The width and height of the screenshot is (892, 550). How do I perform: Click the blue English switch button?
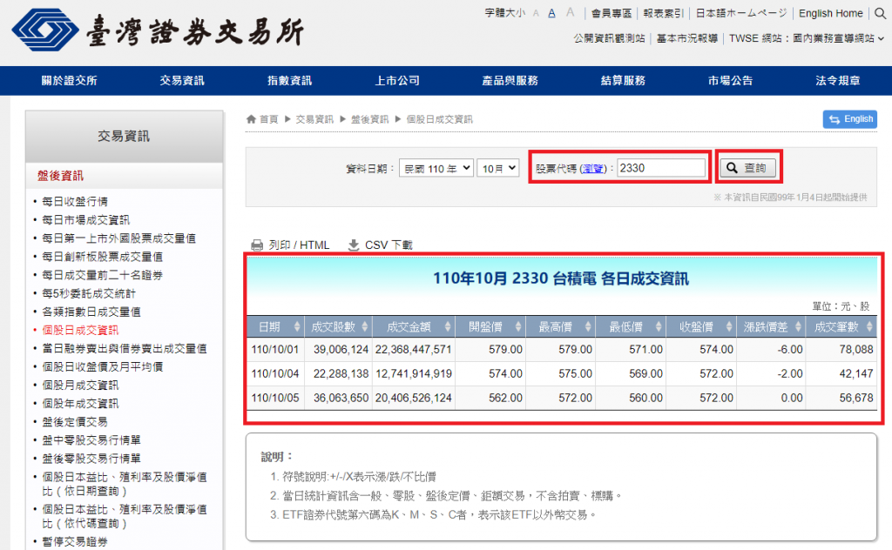[x=850, y=118]
